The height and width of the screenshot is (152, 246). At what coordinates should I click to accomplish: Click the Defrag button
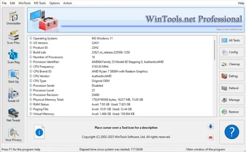232,76
